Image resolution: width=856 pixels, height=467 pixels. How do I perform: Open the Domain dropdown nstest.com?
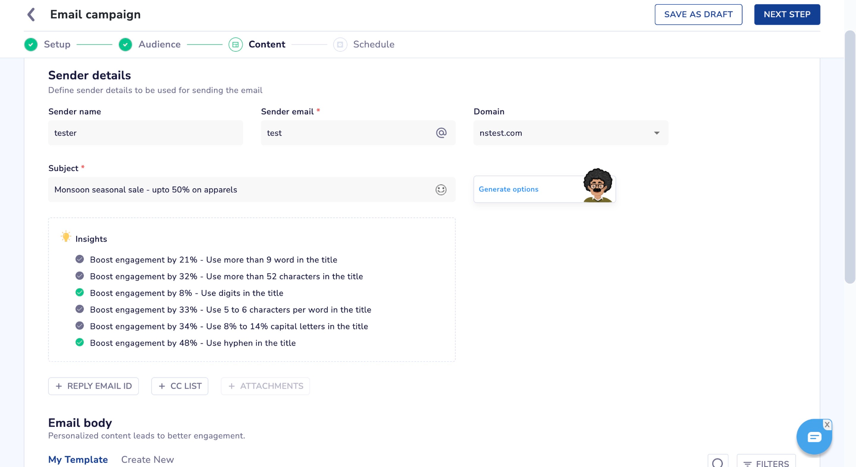571,133
